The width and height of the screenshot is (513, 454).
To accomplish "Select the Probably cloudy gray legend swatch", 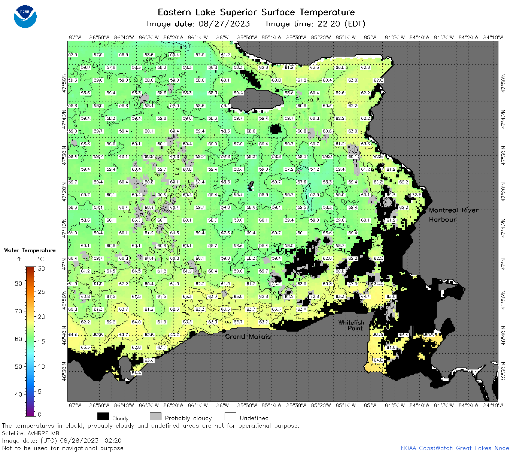I will [x=155, y=417].
